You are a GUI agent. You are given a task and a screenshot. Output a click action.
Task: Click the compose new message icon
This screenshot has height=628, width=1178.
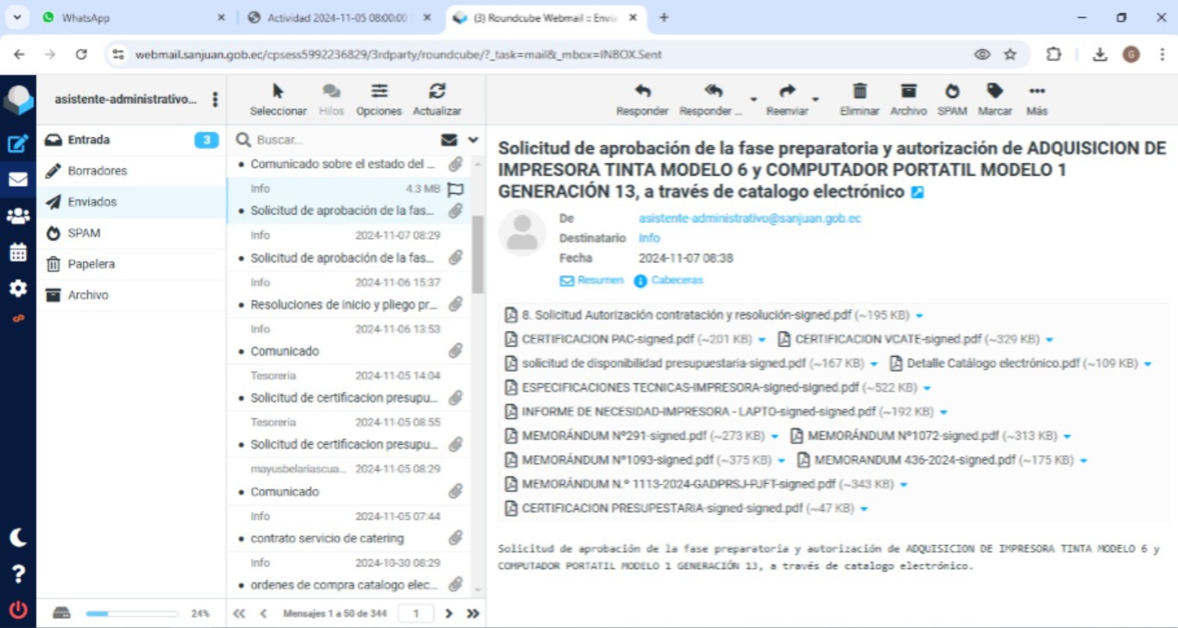17,144
